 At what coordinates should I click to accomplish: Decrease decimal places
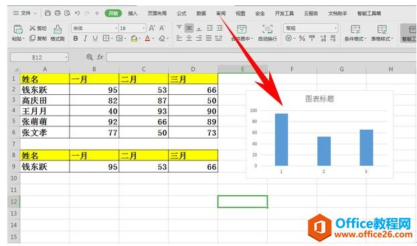[333, 38]
